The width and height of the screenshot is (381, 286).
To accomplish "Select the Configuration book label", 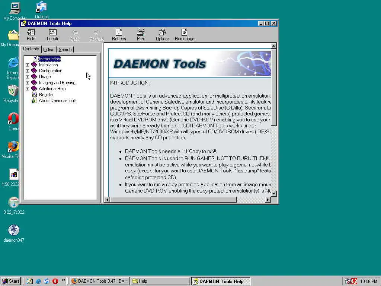I will [x=51, y=71].
